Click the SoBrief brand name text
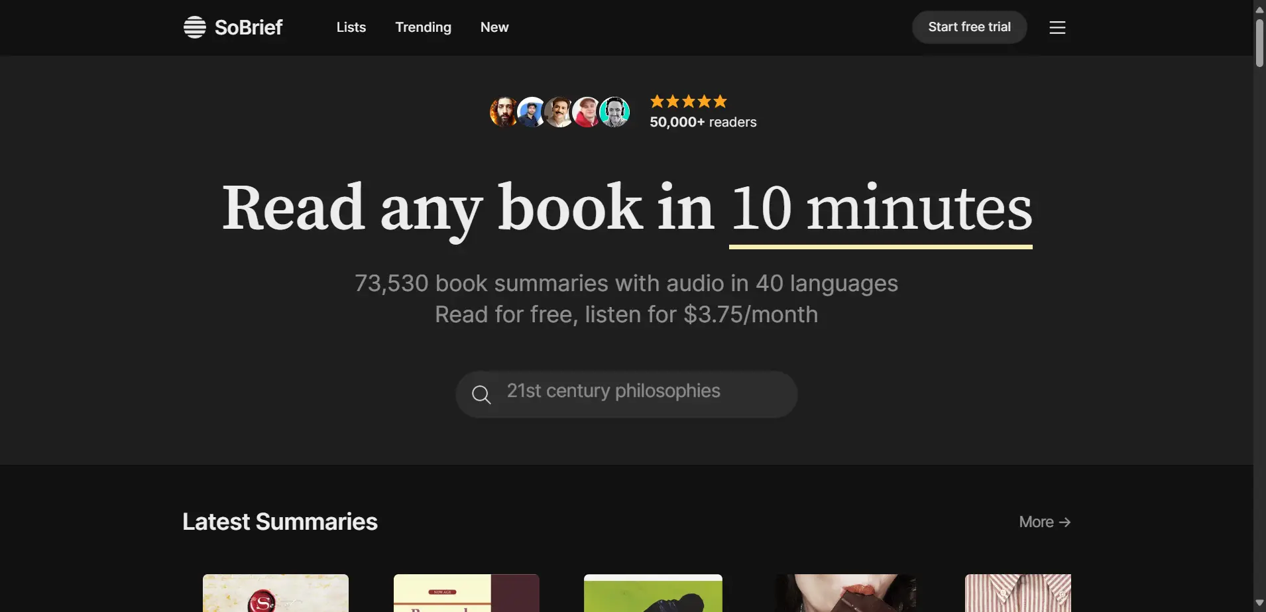1266x612 pixels. (249, 27)
